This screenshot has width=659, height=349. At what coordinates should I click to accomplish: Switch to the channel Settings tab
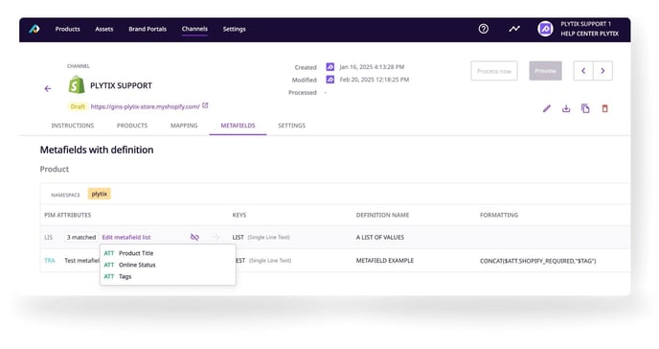[292, 126]
